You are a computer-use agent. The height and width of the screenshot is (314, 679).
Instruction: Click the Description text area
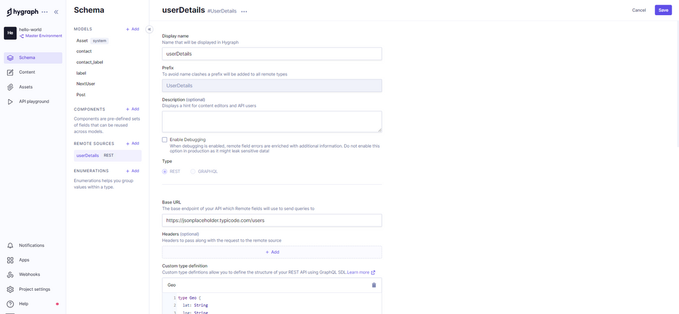point(272,121)
